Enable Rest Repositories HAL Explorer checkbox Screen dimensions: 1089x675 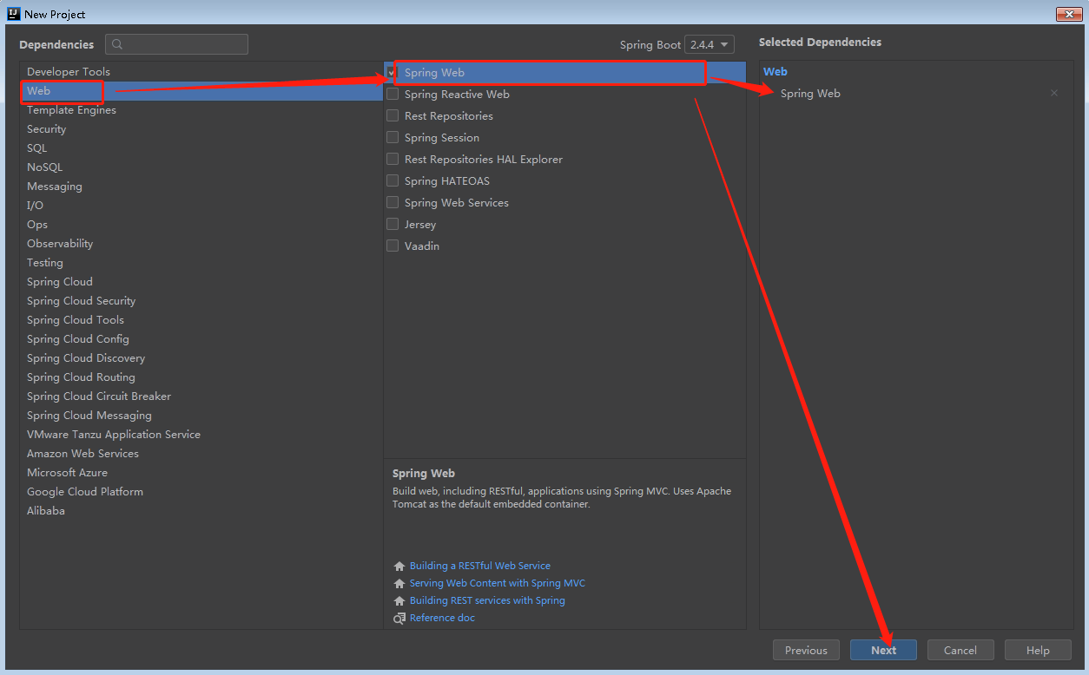393,160
